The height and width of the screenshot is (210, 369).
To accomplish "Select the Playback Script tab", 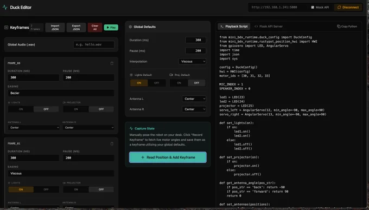I will [x=234, y=27].
